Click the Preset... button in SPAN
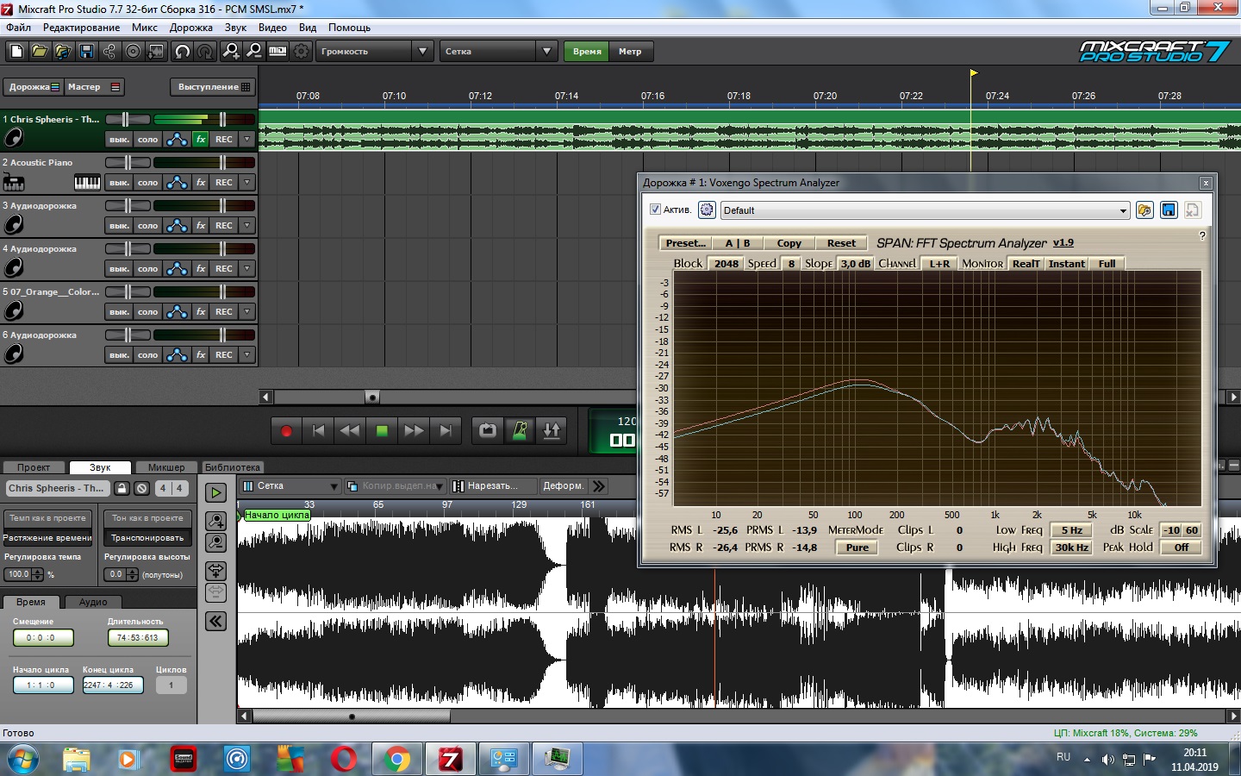The width and height of the screenshot is (1241, 776). point(685,243)
